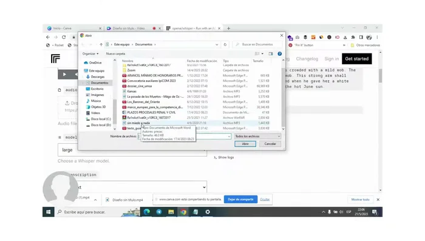
Task: Open the view options dropdown arrow
Action: [x=262, y=53]
